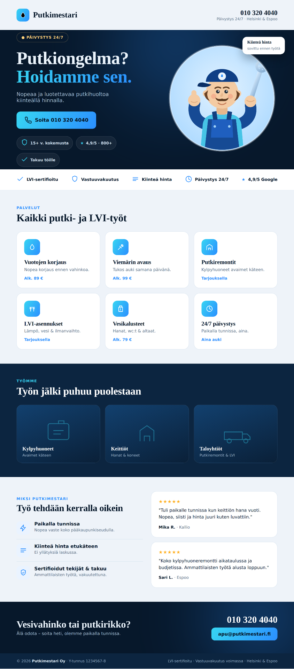
Task: Open the Vuotojen korjaus card title
Action: (45, 262)
